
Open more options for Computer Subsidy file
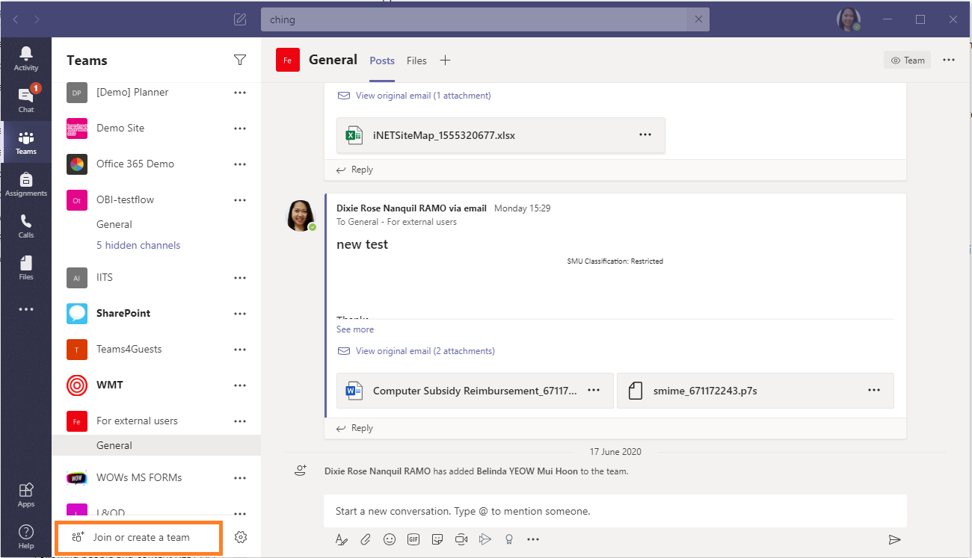click(594, 391)
